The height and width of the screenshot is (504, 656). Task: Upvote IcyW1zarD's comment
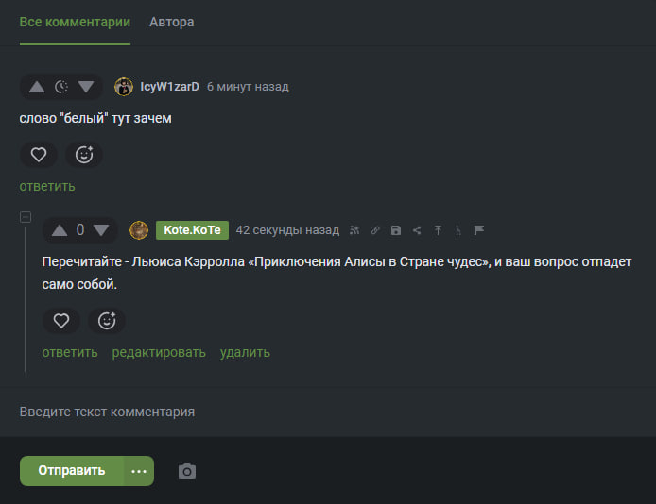[x=37, y=87]
